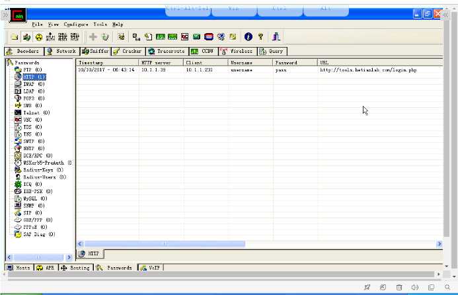This screenshot has width=458, height=295.
Task: Open the Routing bottom tab
Action: click(76, 268)
